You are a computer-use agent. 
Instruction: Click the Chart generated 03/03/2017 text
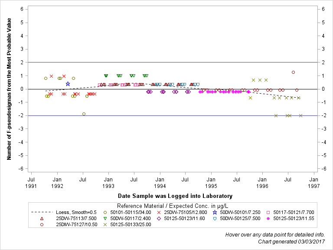(291, 242)
